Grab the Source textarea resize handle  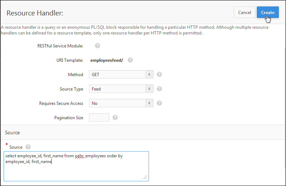coord(145,177)
